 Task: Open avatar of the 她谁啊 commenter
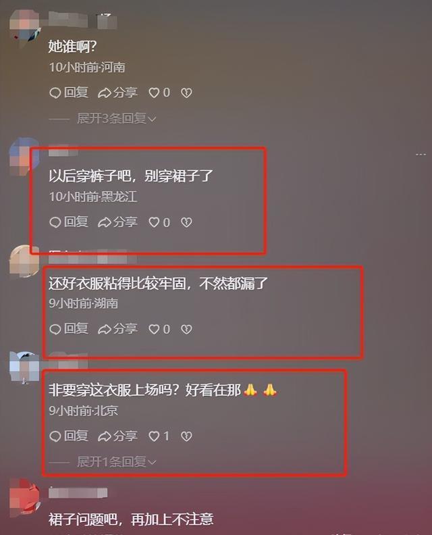24,26
